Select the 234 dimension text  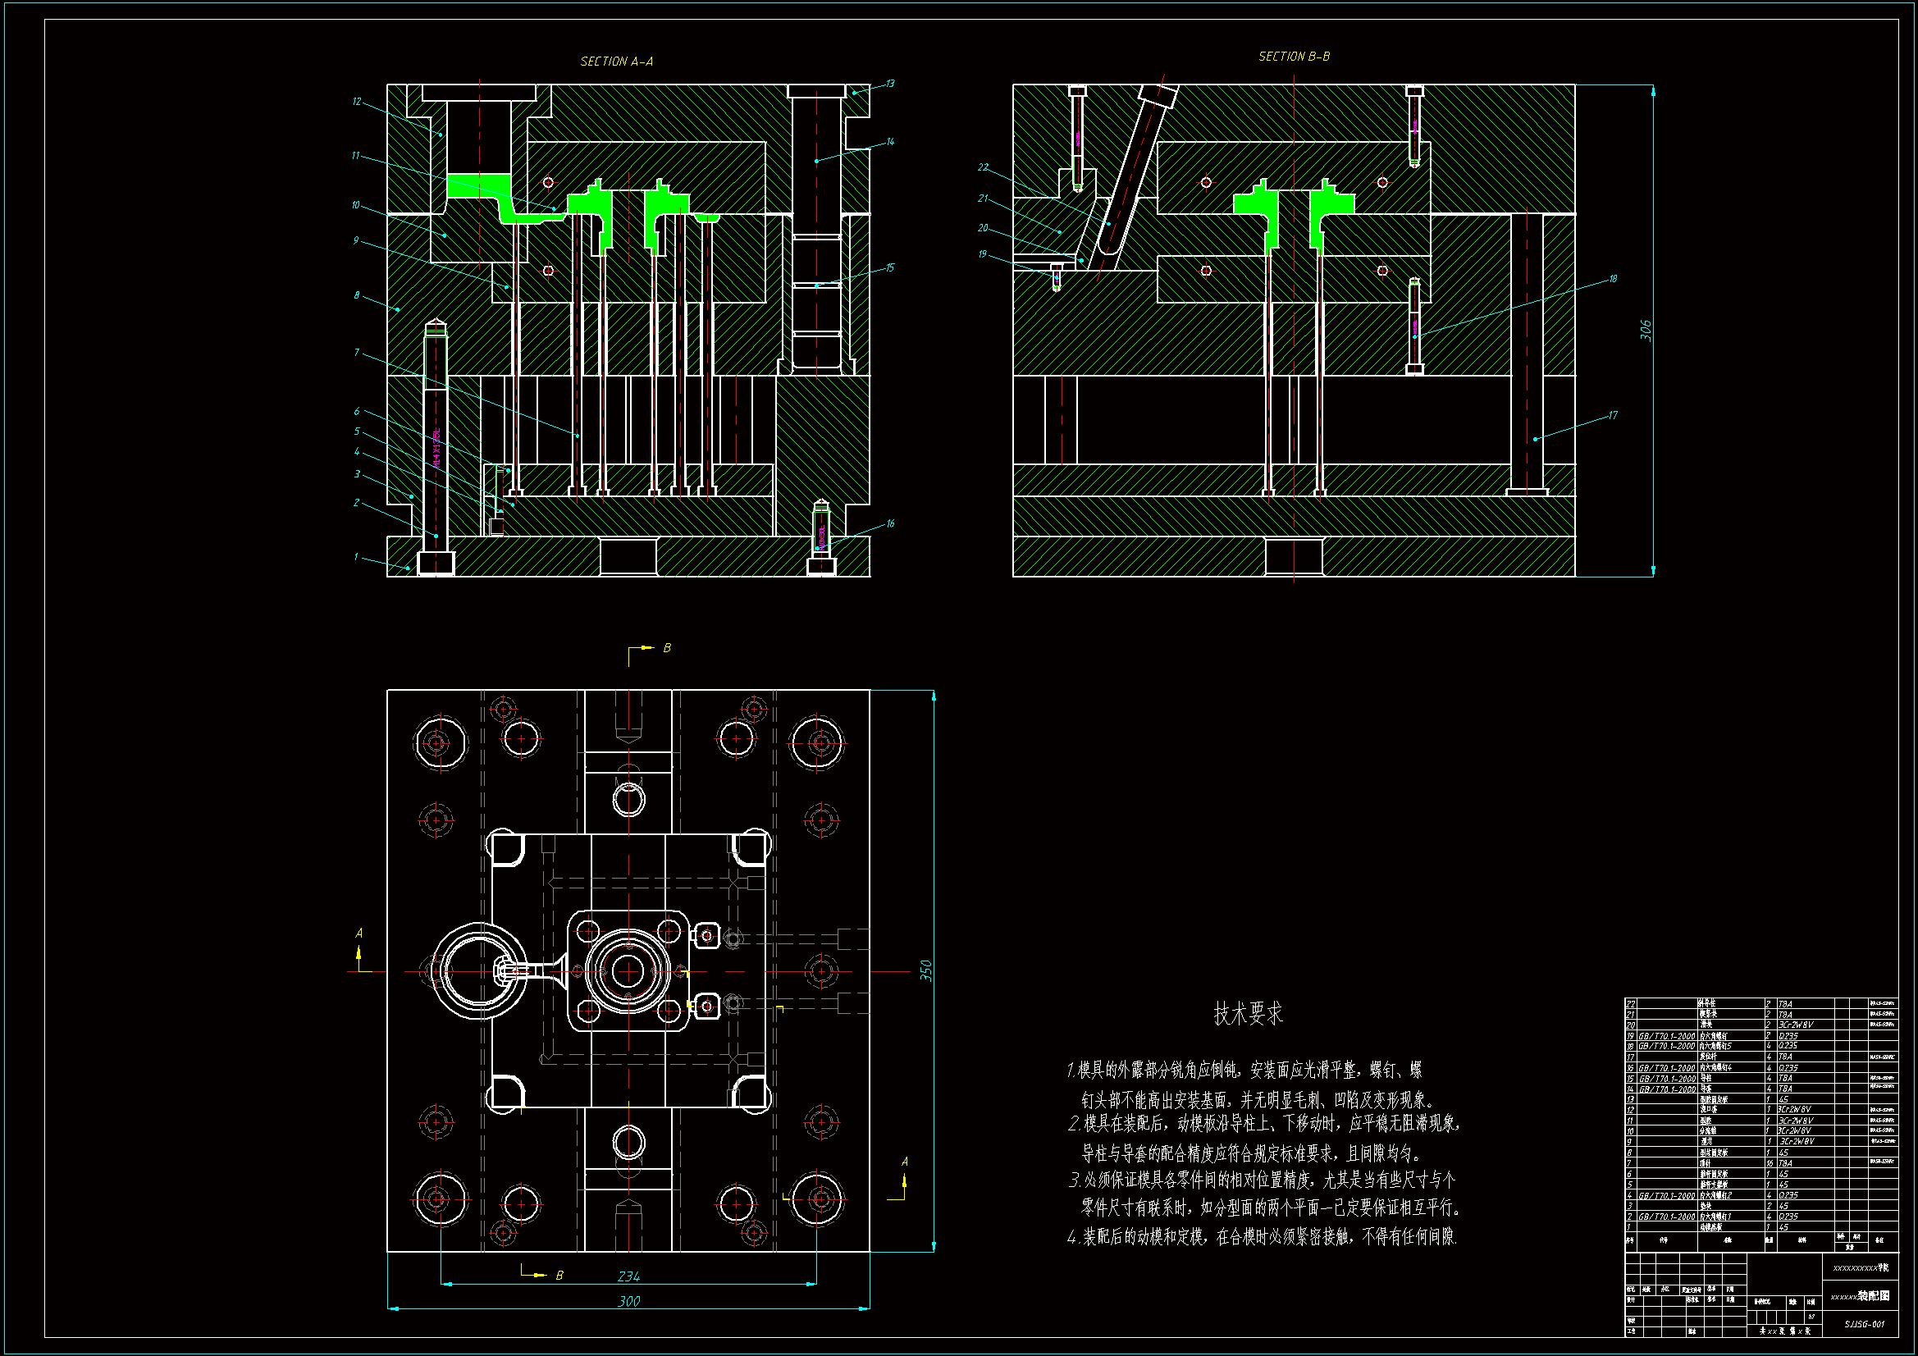[x=628, y=1276]
